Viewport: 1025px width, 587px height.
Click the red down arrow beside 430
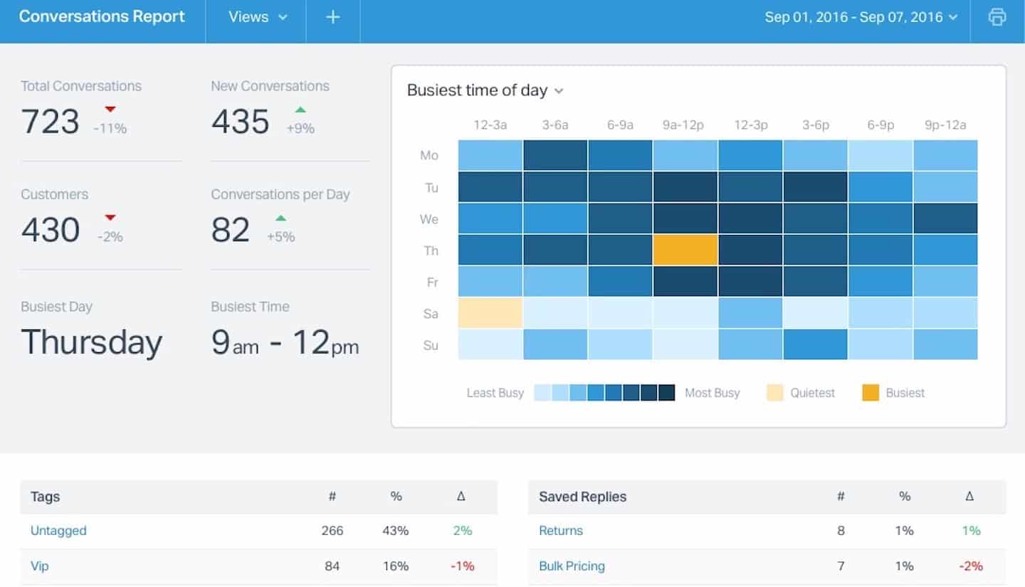coord(110,218)
